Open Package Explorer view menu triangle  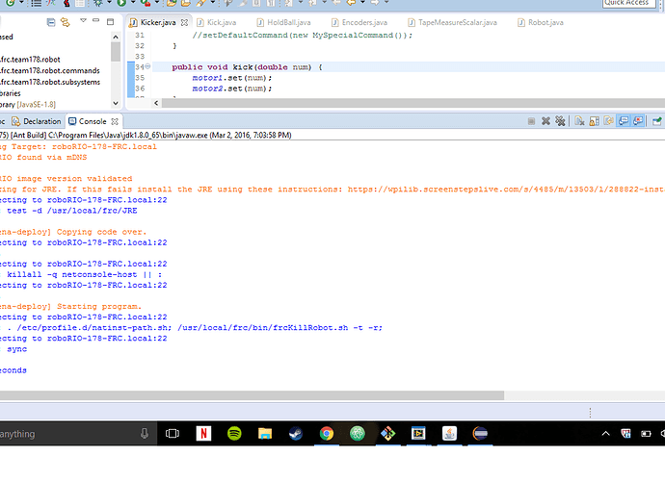pyautogui.click(x=83, y=21)
